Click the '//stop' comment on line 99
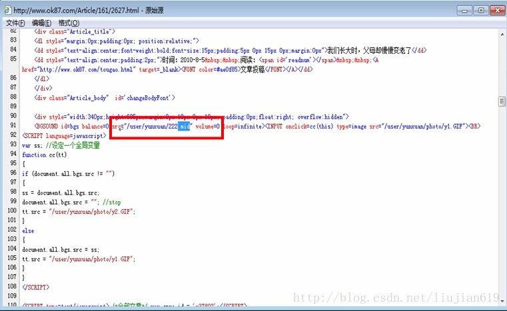Image resolution: width=507 pixels, height=311 pixels. (x=111, y=202)
